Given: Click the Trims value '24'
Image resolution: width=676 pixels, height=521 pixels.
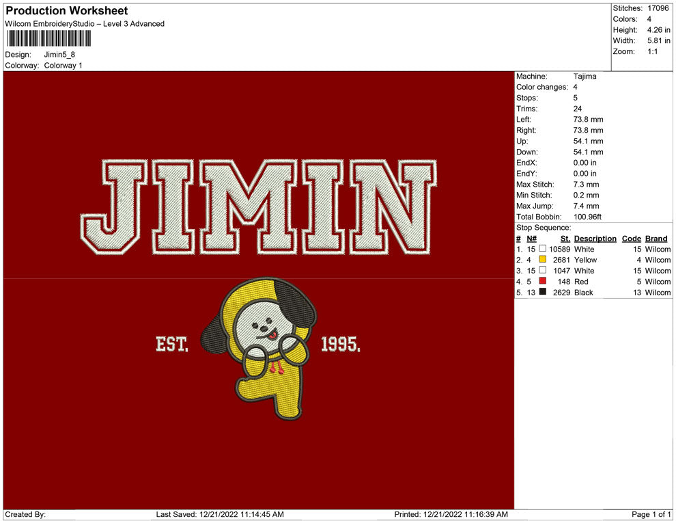Looking at the screenshot, I should pos(578,109).
